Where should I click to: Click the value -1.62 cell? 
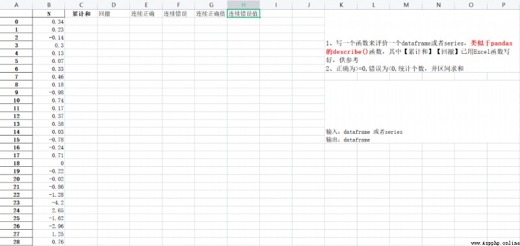[49, 218]
